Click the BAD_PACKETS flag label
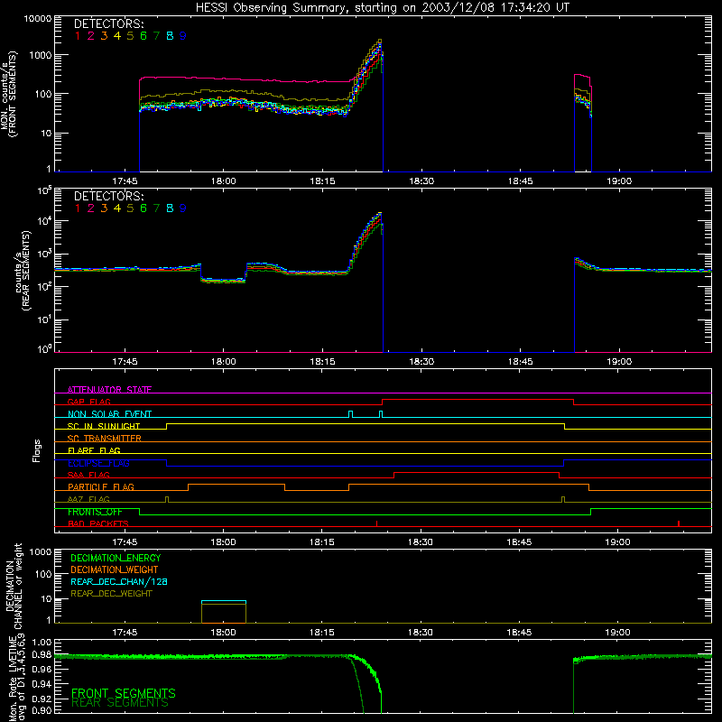Viewport: 722px width, 722px height. click(98, 523)
